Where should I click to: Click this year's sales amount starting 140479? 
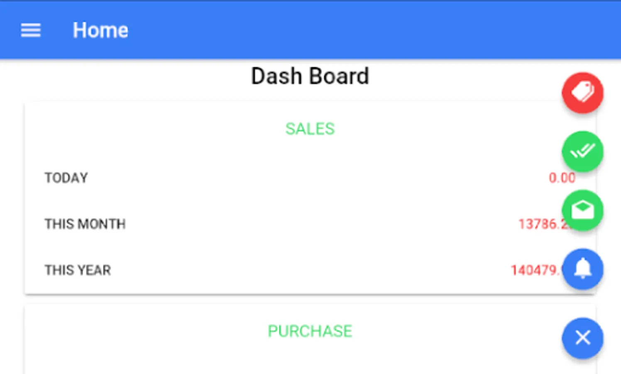click(x=535, y=271)
